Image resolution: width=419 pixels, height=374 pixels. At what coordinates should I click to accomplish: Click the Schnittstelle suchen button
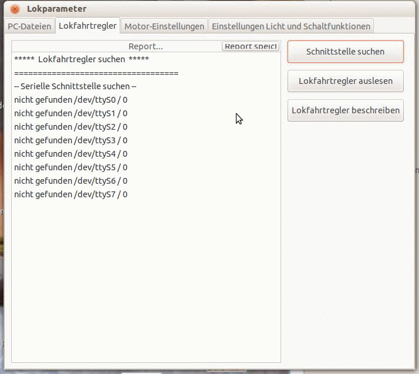pos(346,52)
